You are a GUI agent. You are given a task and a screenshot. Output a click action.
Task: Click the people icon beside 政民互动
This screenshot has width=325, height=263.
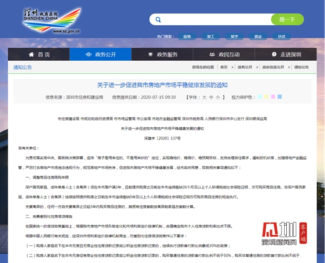coord(211,55)
